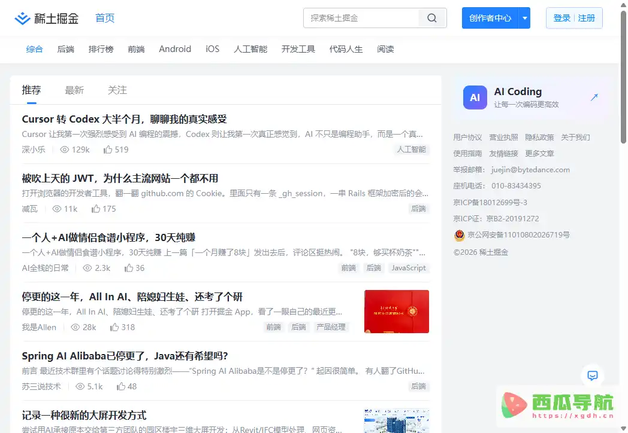Like the 情侣食谱小程序 article (36)
This screenshot has height=433, width=628.
pos(129,268)
